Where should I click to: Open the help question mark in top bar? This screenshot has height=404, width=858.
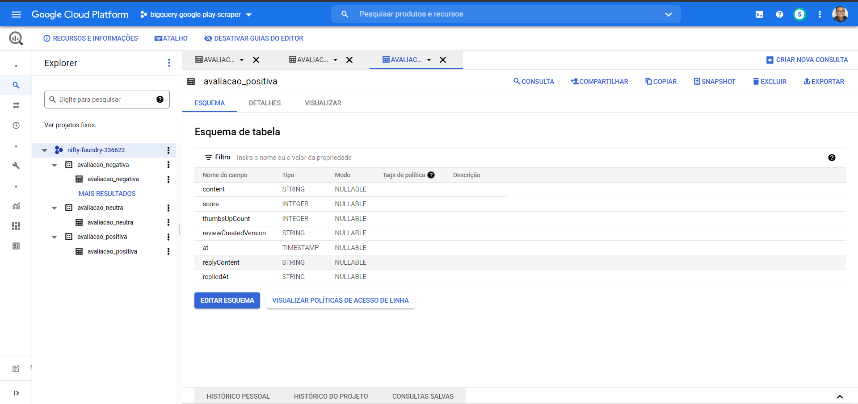coord(779,14)
